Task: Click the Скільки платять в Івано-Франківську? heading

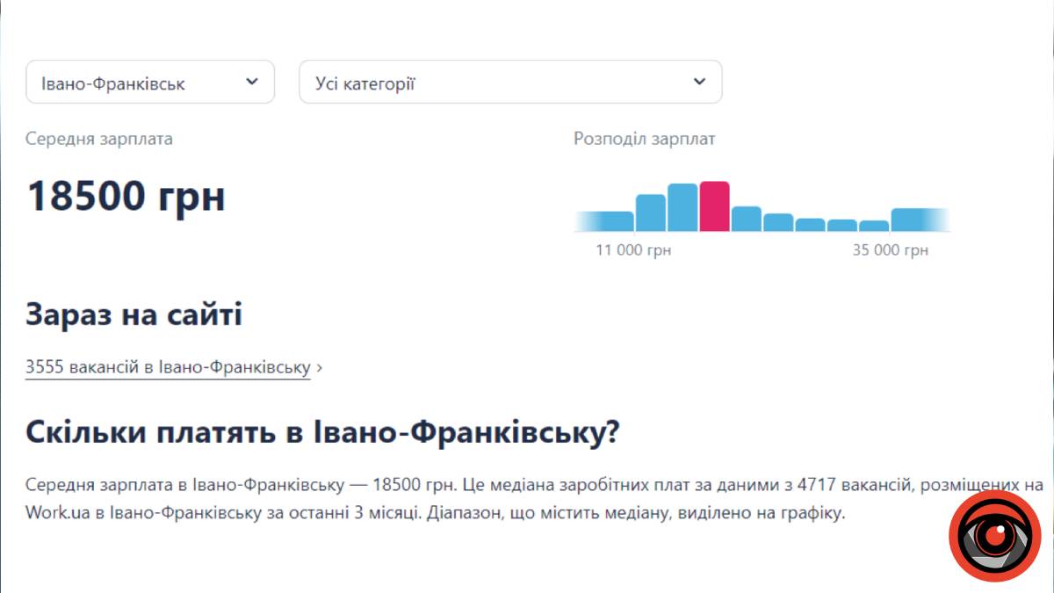Action: 323,432
